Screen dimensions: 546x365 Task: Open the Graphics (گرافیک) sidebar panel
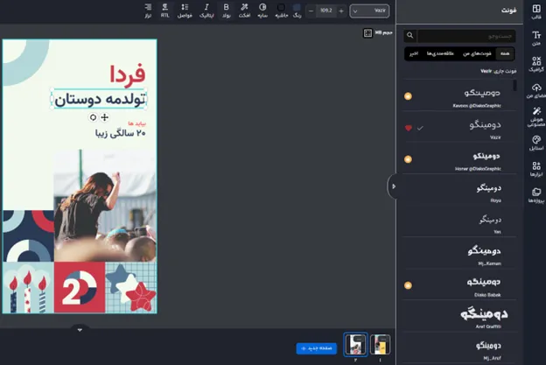[535, 64]
